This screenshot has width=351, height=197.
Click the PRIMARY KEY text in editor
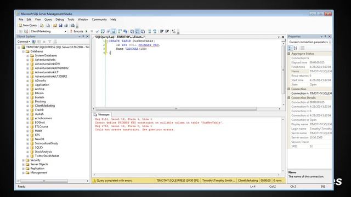pos(149,45)
